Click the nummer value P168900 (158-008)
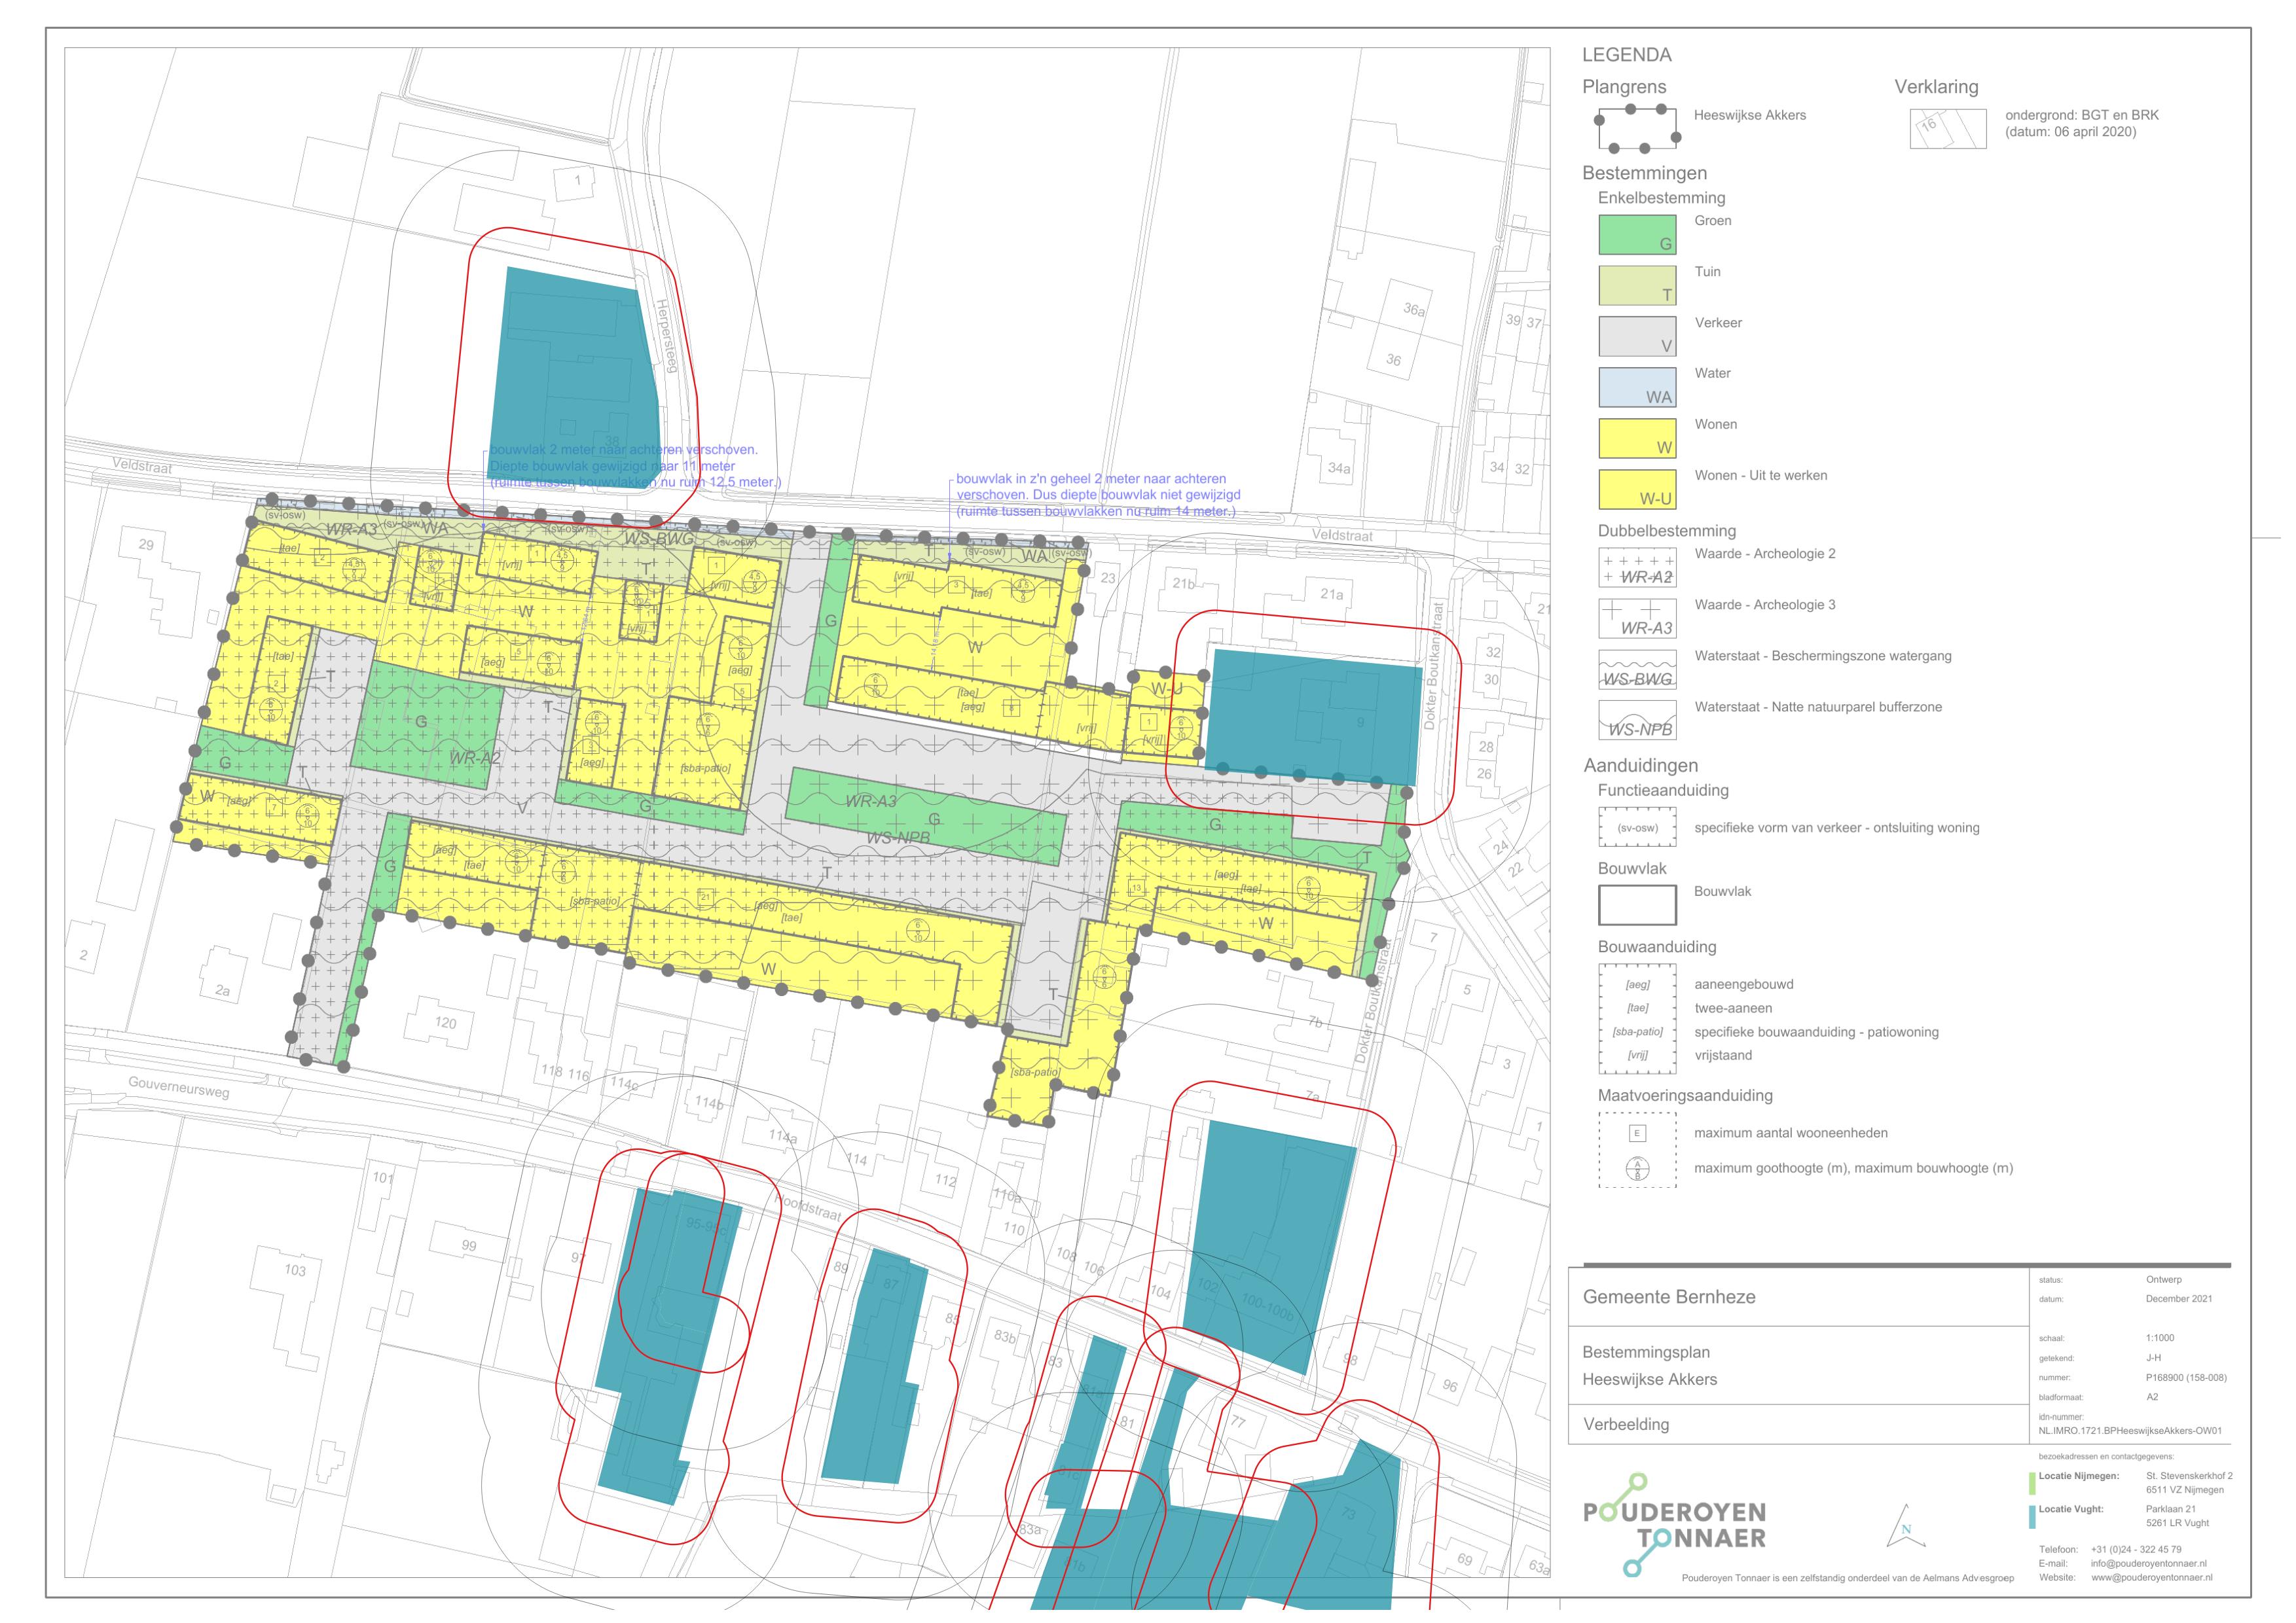The width and height of the screenshot is (2296, 1623). (x=2186, y=1377)
